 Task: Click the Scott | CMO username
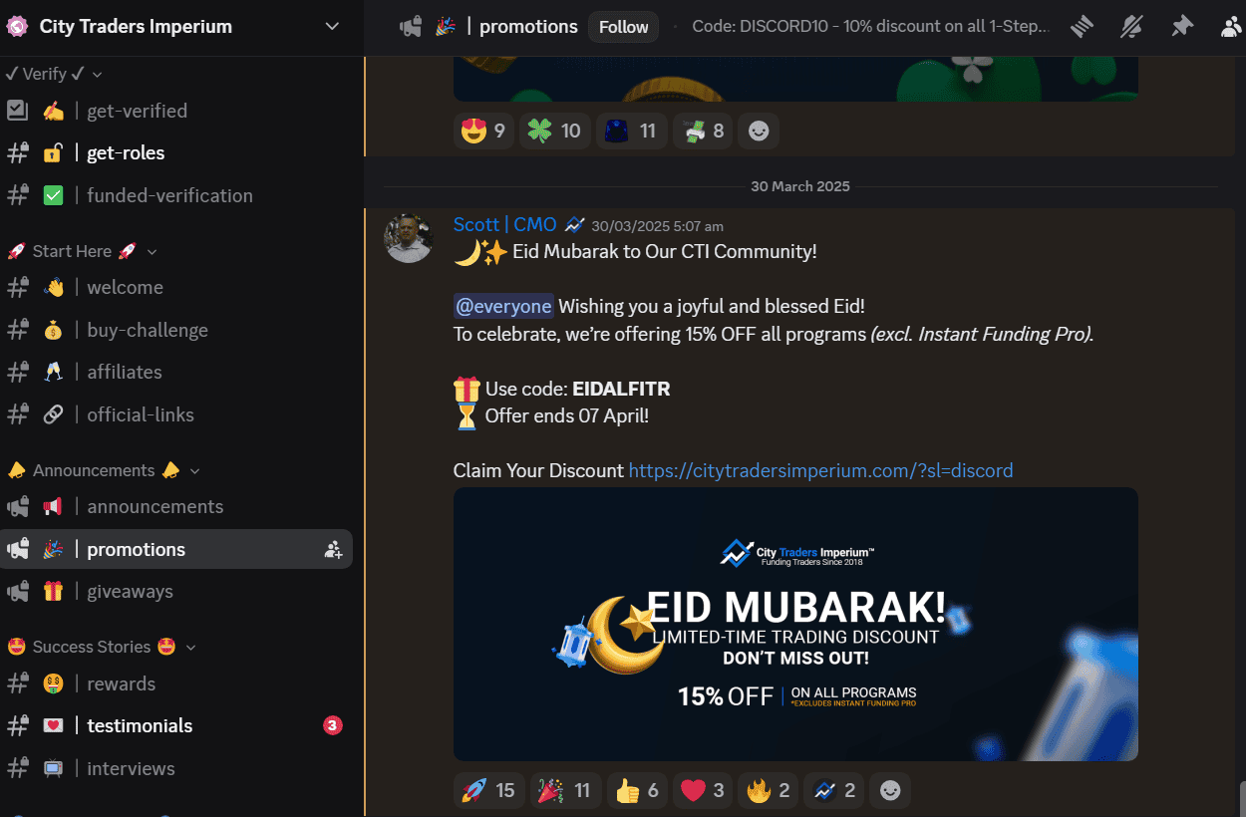click(x=504, y=224)
